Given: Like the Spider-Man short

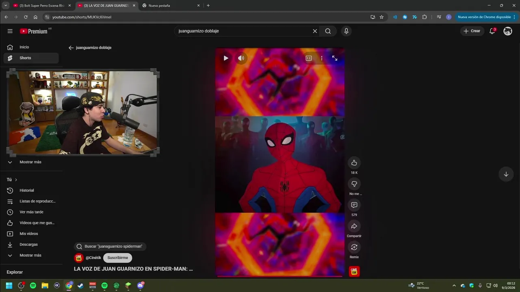Looking at the screenshot, I should pyautogui.click(x=354, y=163).
